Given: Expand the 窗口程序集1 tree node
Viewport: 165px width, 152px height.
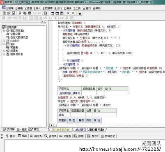Looking at the screenshot, I should tap(4, 30).
